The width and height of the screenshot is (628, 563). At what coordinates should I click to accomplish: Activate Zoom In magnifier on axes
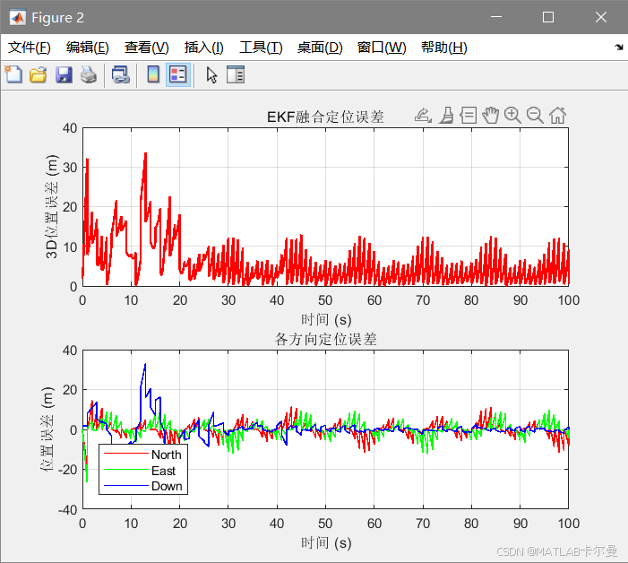[x=512, y=116]
